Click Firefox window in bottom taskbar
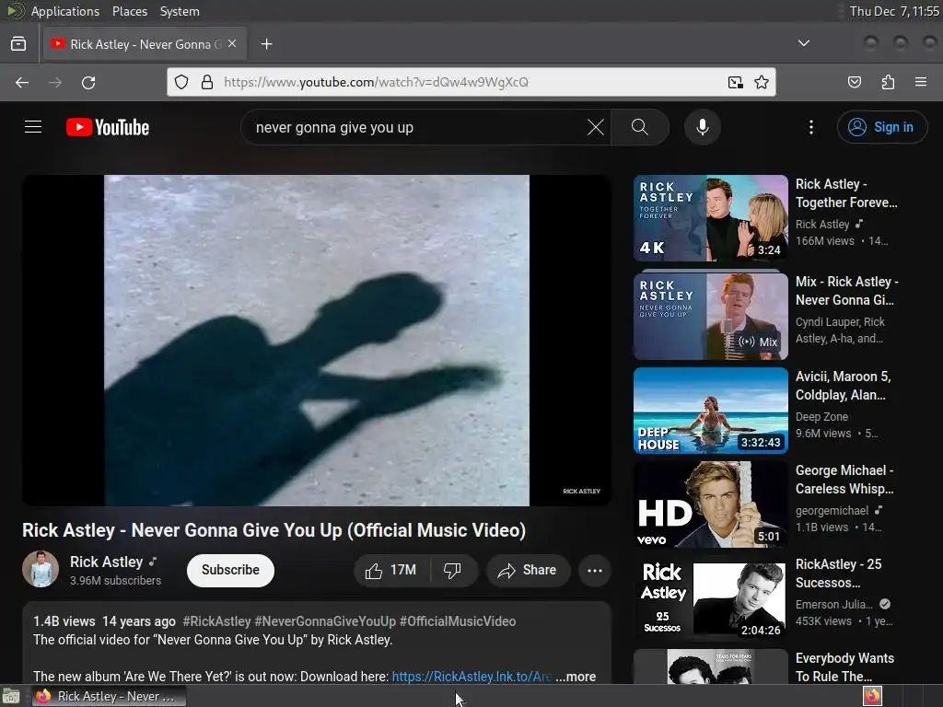This screenshot has width=943, height=707. pyautogui.click(x=109, y=696)
